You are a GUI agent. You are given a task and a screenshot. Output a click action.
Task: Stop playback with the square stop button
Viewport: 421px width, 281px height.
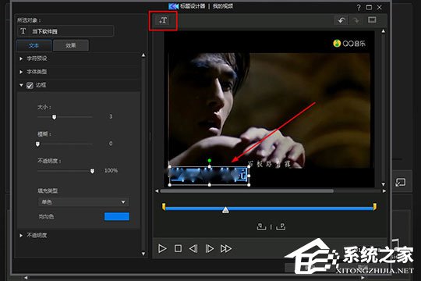[178, 248]
